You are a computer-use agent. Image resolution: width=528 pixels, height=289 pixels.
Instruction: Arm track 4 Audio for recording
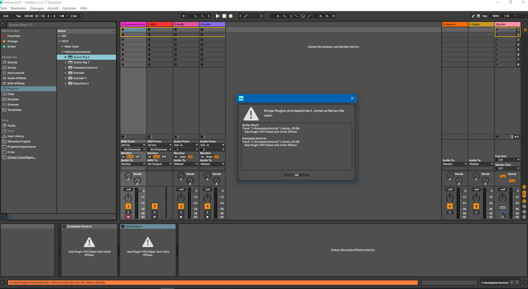207,217
